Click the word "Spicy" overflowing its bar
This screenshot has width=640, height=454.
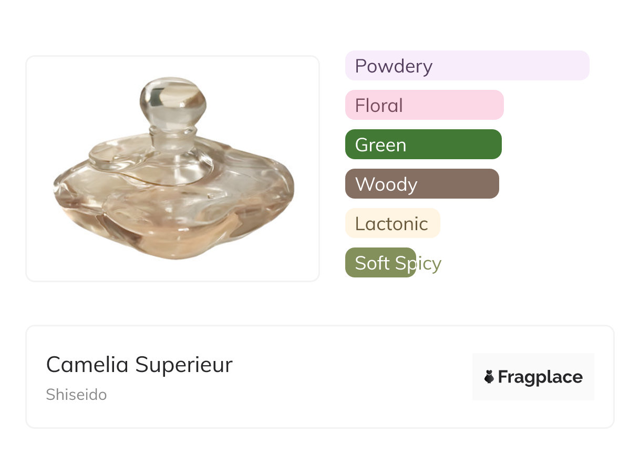419,263
